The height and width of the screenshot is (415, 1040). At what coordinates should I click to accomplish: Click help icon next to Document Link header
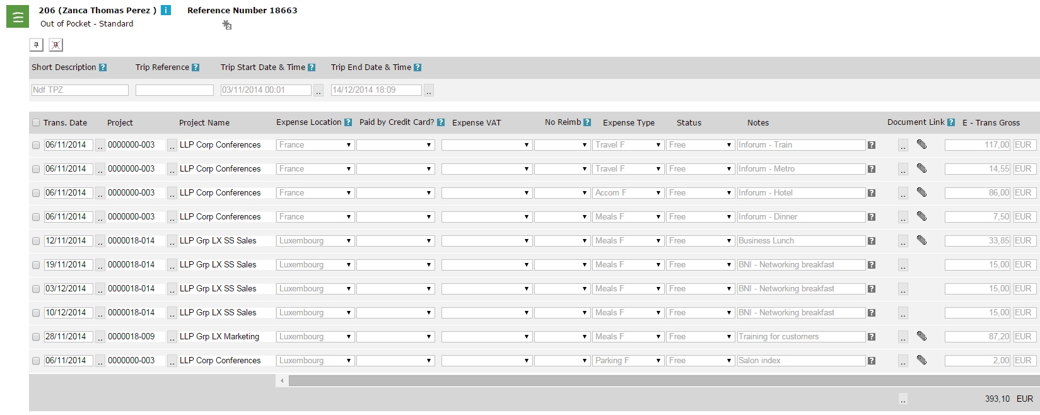951,122
